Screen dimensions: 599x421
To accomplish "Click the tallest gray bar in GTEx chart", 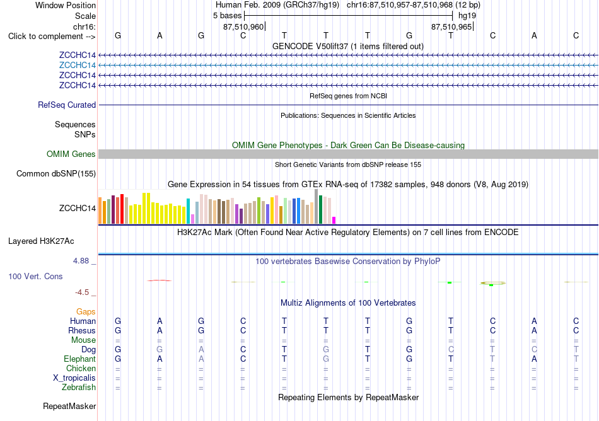I will pos(317,207).
